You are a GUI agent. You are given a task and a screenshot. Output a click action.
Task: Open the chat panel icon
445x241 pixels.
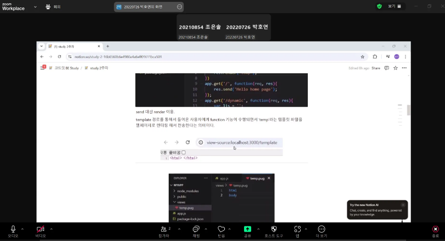click(x=196, y=229)
